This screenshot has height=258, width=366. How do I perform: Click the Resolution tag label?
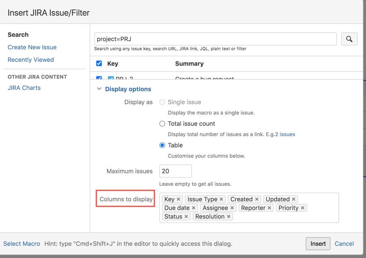click(x=210, y=217)
